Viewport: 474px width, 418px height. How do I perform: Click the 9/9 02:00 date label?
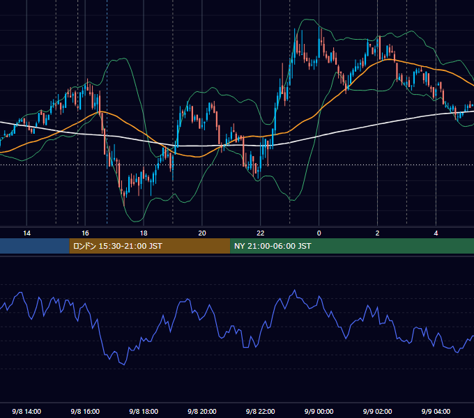(x=377, y=411)
